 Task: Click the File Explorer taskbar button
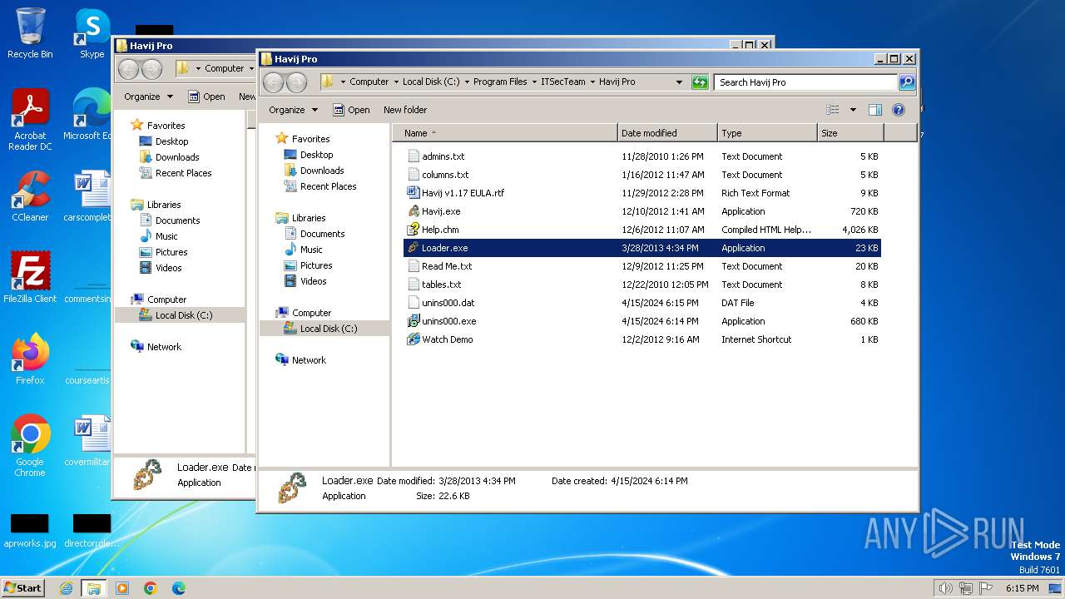(94, 588)
